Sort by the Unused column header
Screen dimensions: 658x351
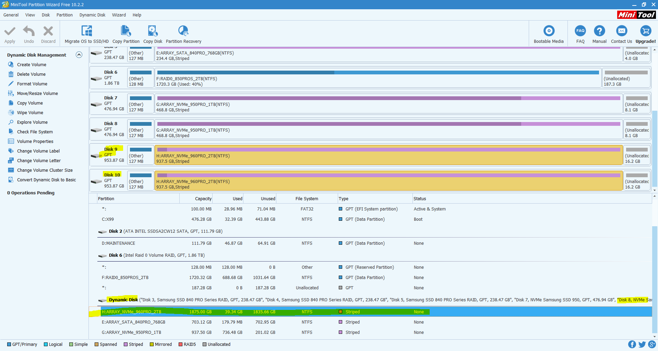pyautogui.click(x=260, y=198)
